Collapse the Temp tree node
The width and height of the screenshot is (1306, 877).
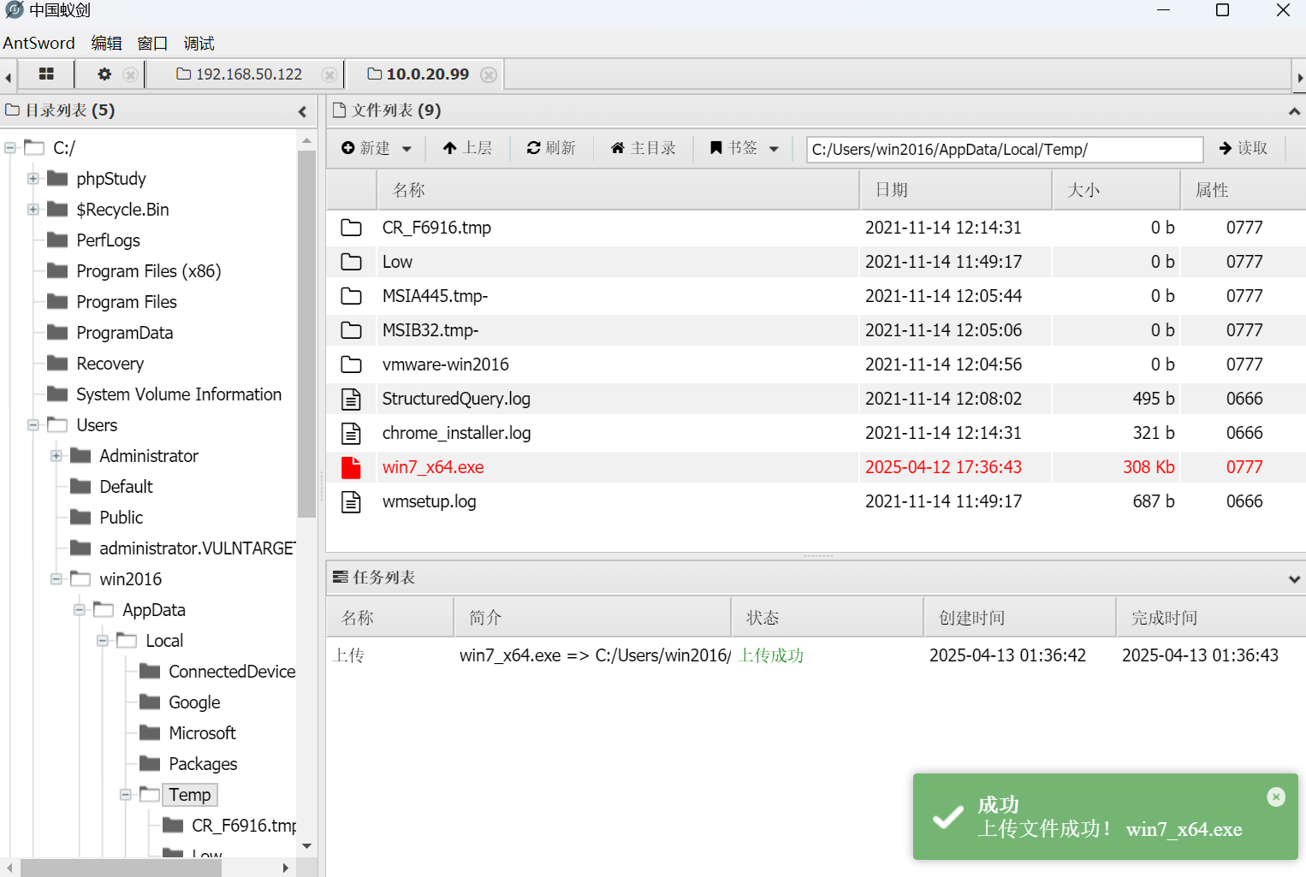[126, 795]
